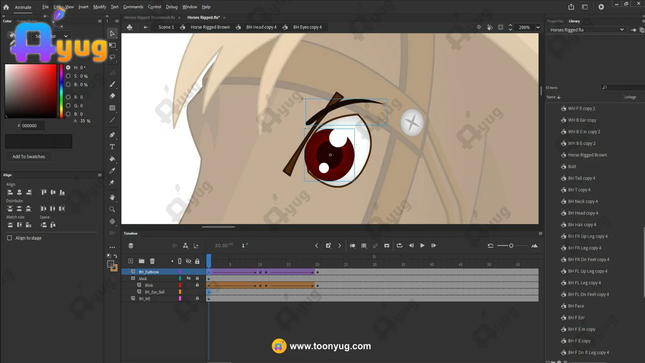Image resolution: width=645 pixels, height=363 pixels.
Task: Select the Text tool
Action: pyautogui.click(x=112, y=147)
